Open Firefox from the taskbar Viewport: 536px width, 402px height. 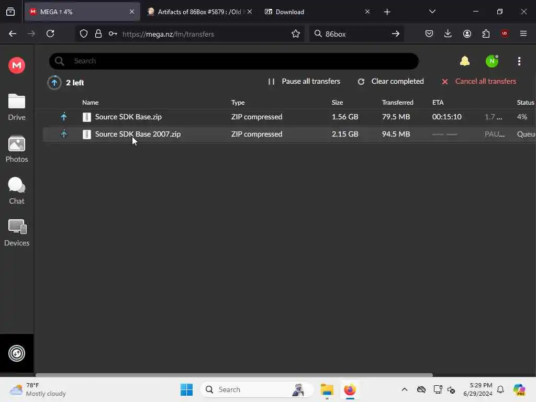click(x=350, y=389)
